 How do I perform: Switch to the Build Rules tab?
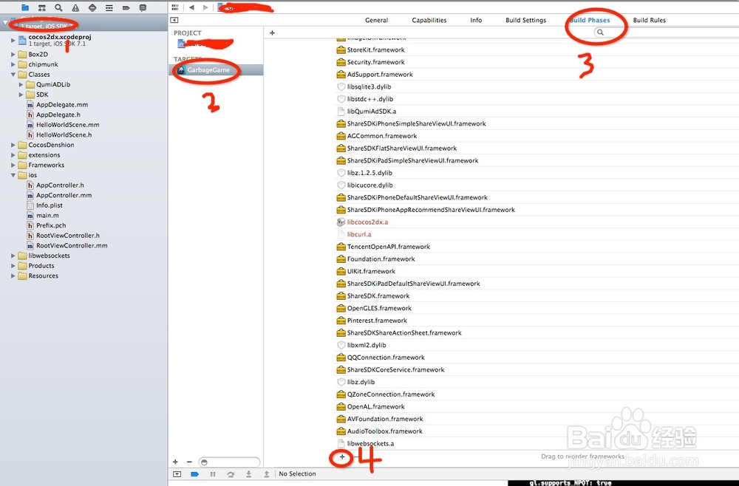tap(650, 20)
